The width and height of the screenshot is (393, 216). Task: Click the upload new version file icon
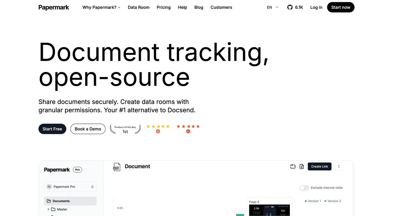point(302,166)
